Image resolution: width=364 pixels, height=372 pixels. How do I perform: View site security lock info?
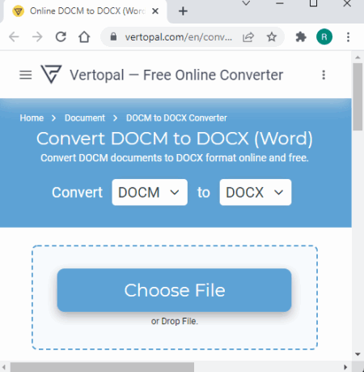[x=113, y=36]
